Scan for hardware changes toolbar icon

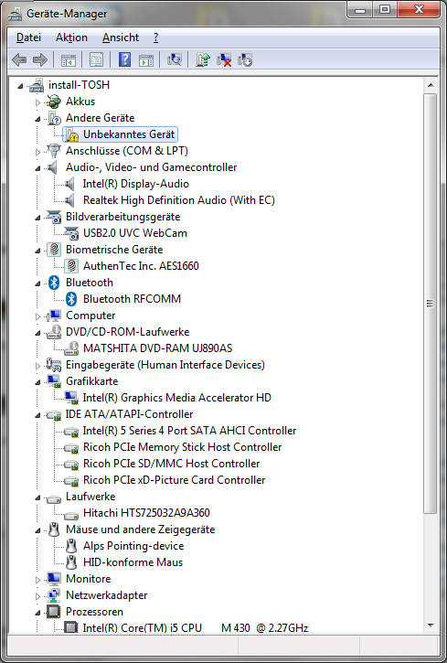tap(174, 59)
